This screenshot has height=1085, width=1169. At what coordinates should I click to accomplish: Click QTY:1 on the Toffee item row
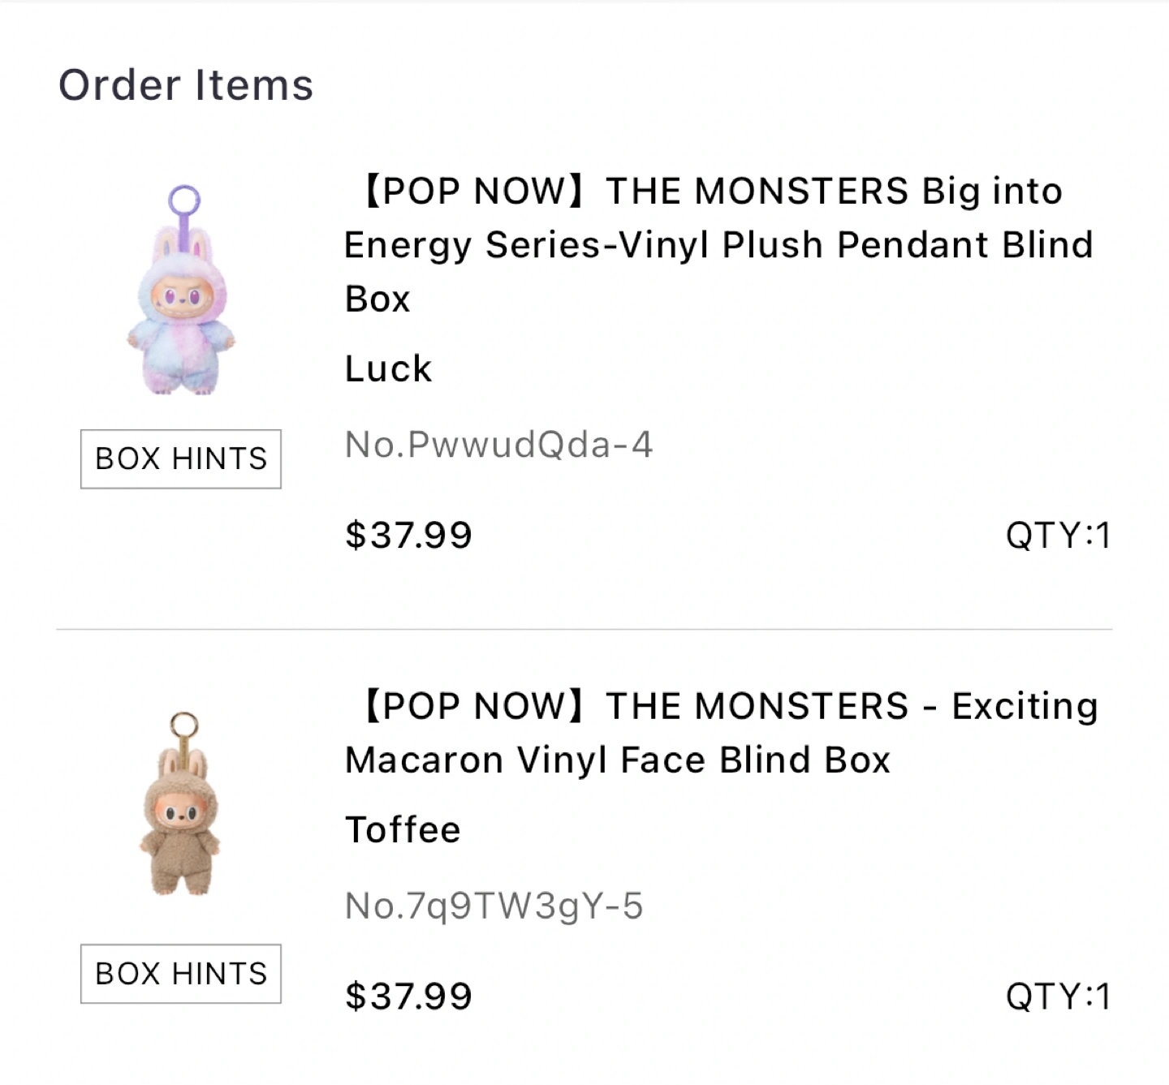coord(1057,997)
